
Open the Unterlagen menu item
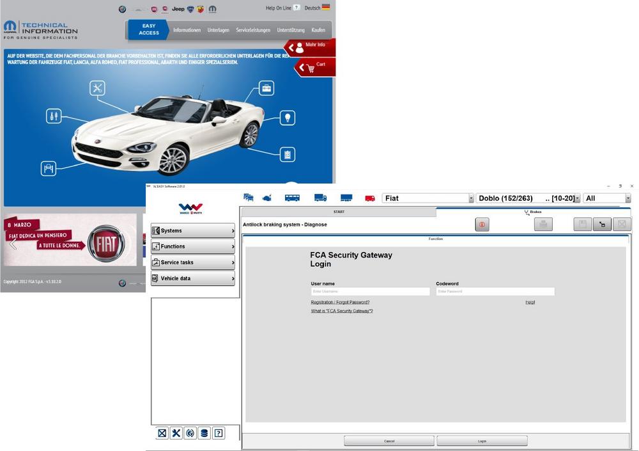coord(218,30)
